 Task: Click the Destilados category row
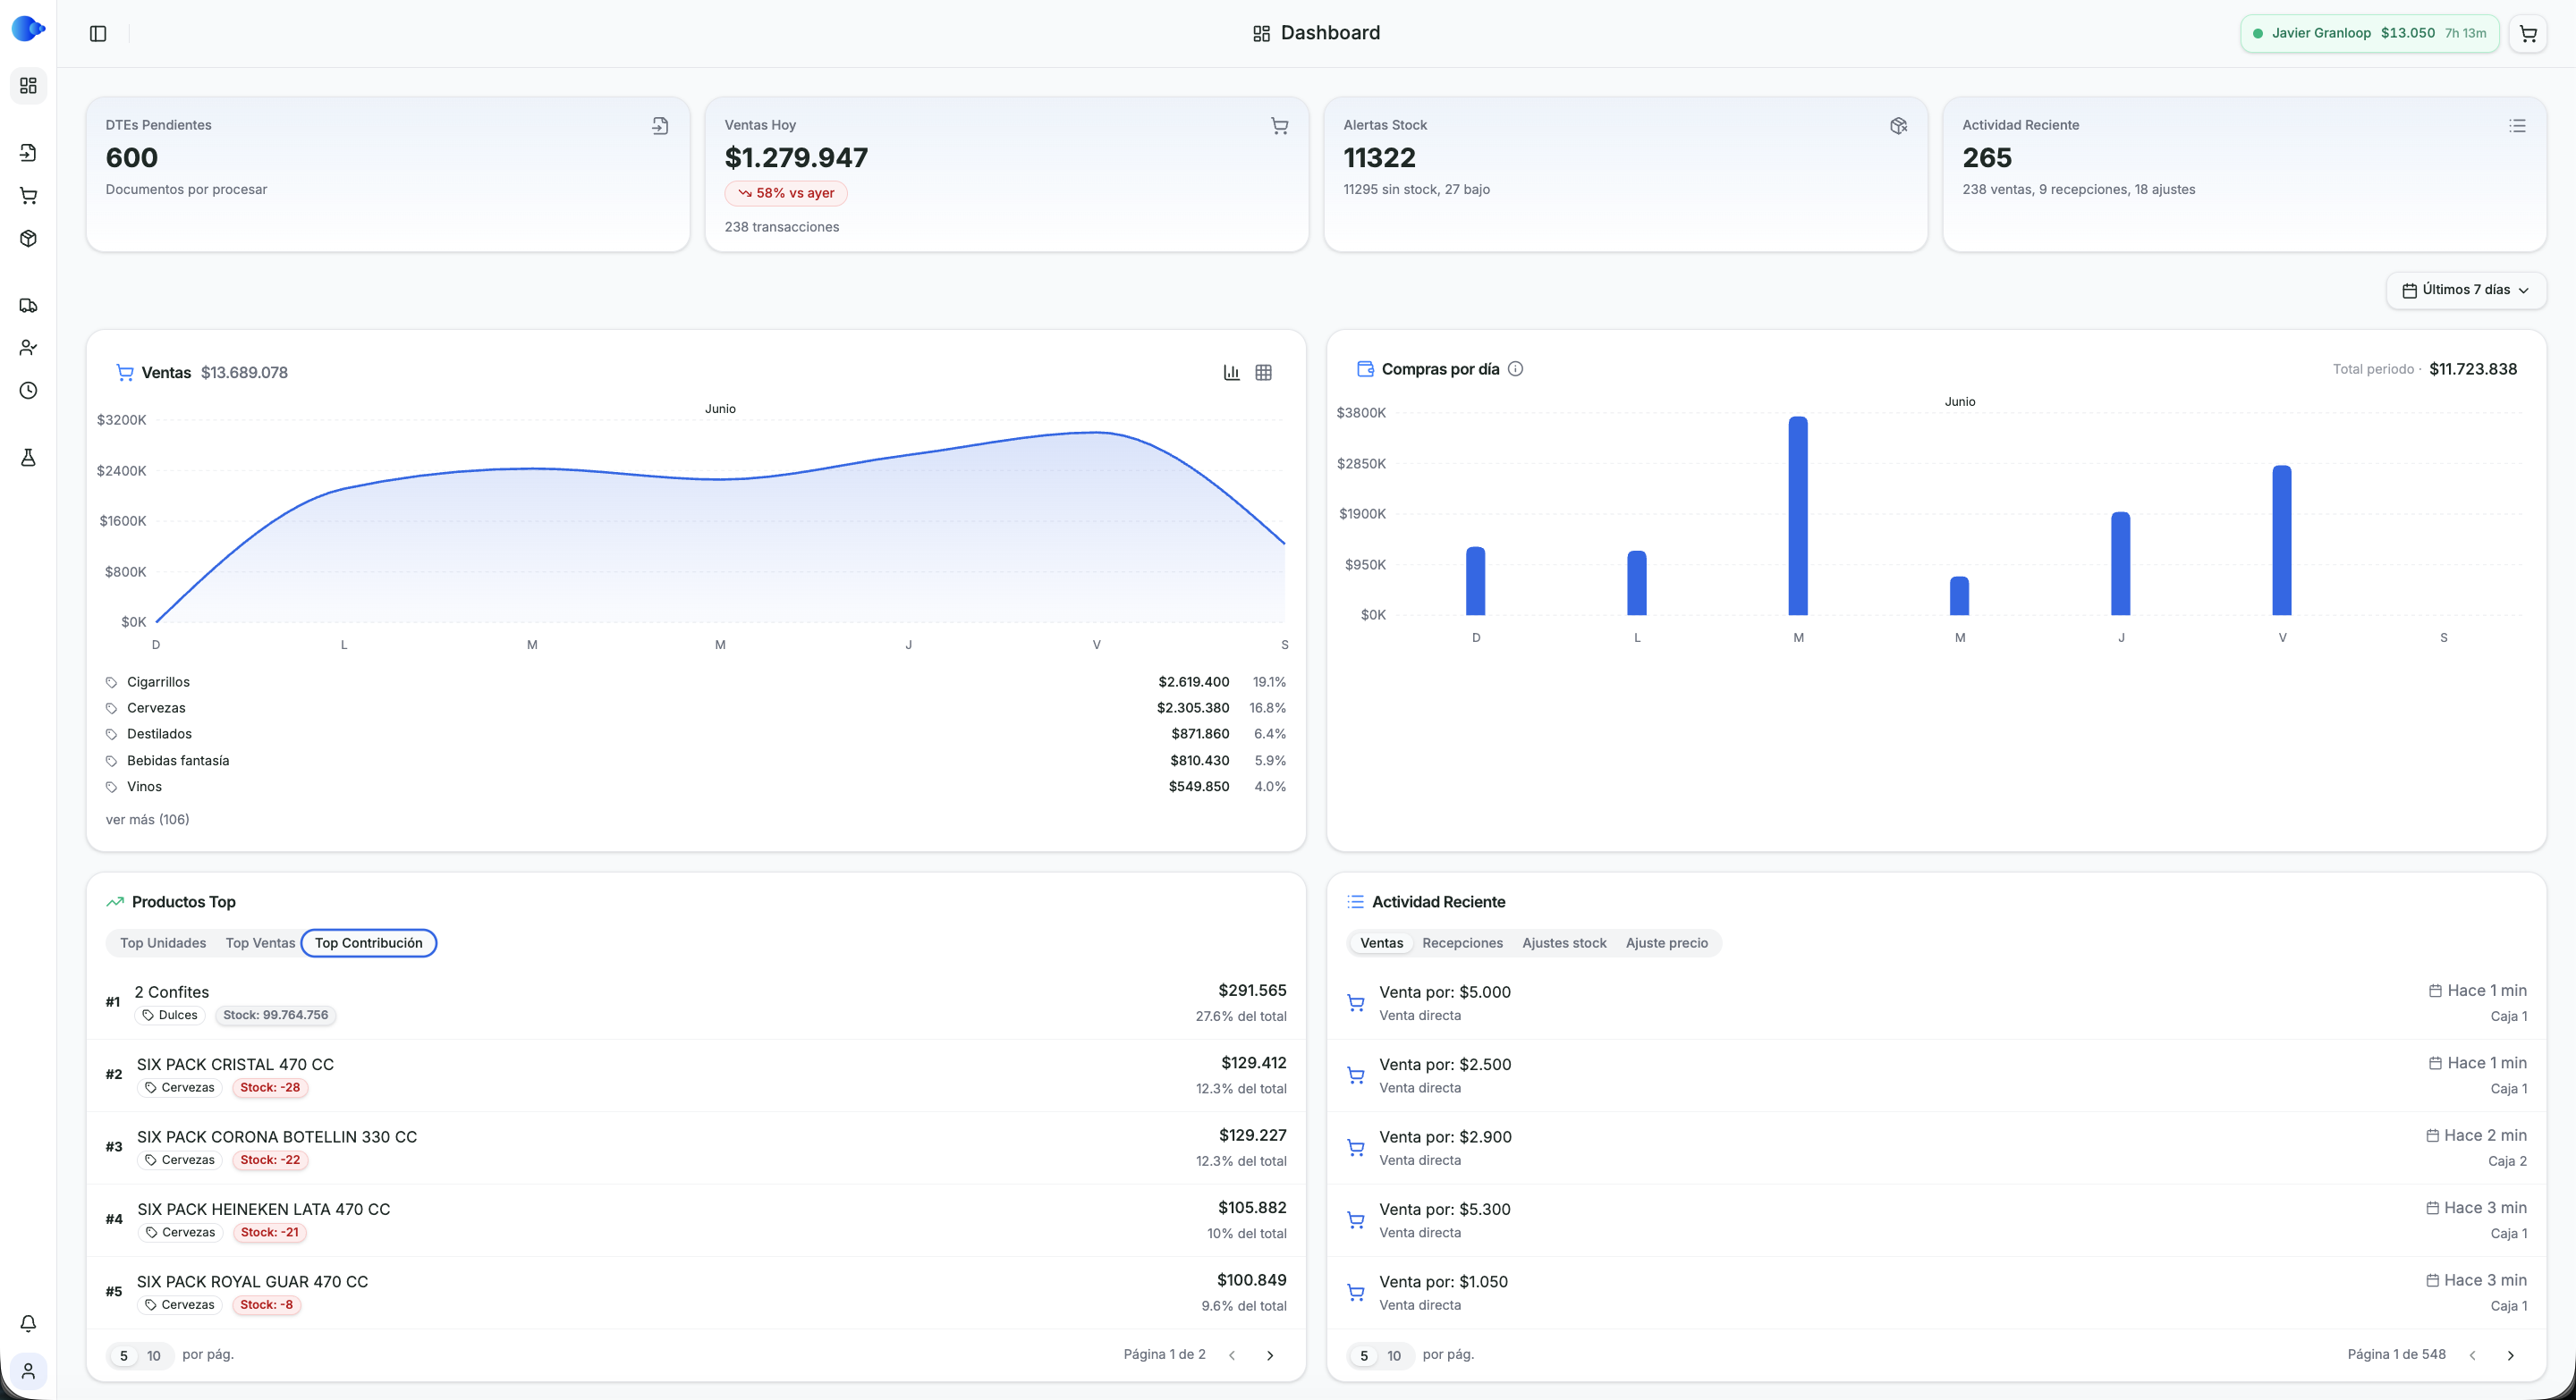click(x=696, y=735)
